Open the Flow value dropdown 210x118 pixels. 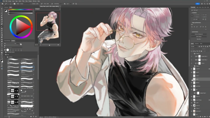tap(50, 4)
